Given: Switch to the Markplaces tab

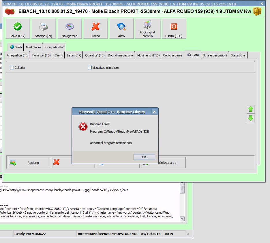Looking at the screenshot, I should point(33,47).
